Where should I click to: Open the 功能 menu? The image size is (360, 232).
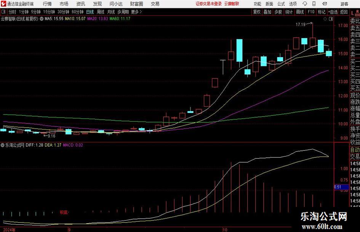pos(258,4)
